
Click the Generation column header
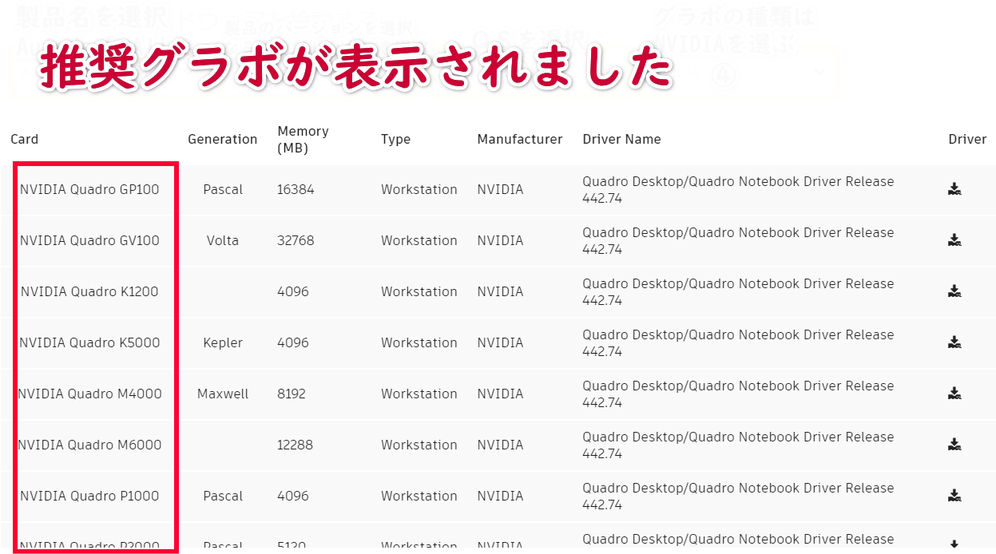coord(223,139)
